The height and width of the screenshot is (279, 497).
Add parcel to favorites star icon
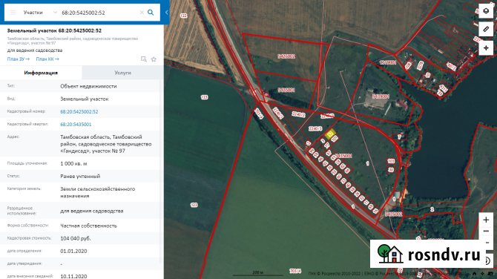coord(154,59)
